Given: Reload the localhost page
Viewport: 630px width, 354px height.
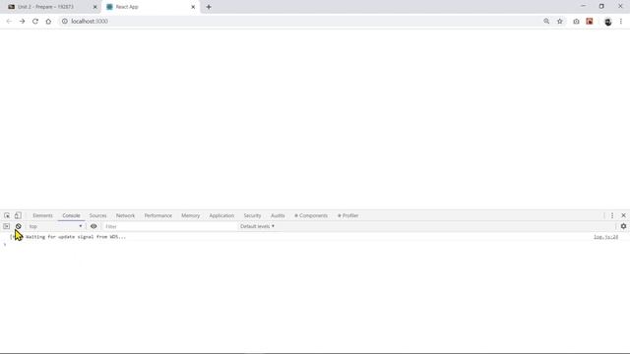Looking at the screenshot, I should 35,22.
